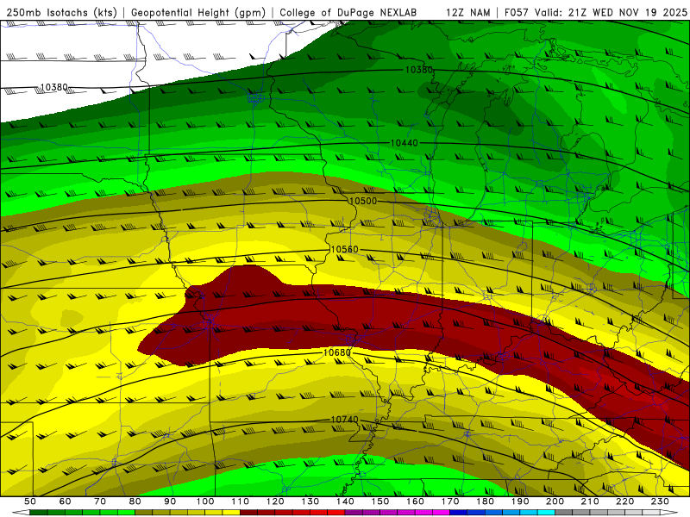Click the 10500 height contour label
690x517 pixels.
(363, 201)
